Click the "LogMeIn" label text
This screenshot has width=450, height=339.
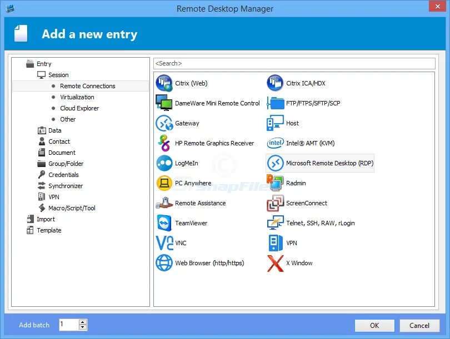click(187, 163)
